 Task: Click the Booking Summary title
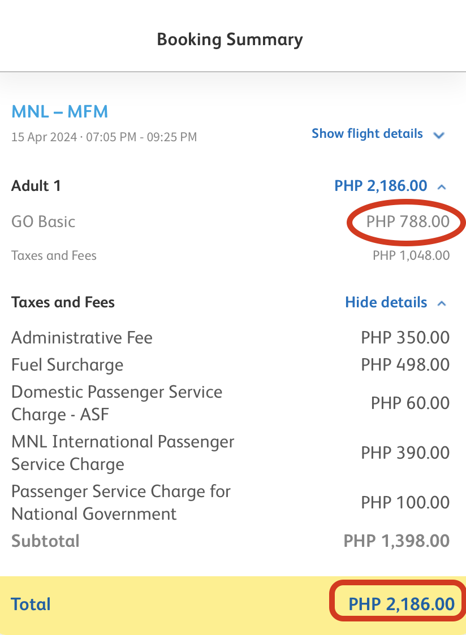230,40
